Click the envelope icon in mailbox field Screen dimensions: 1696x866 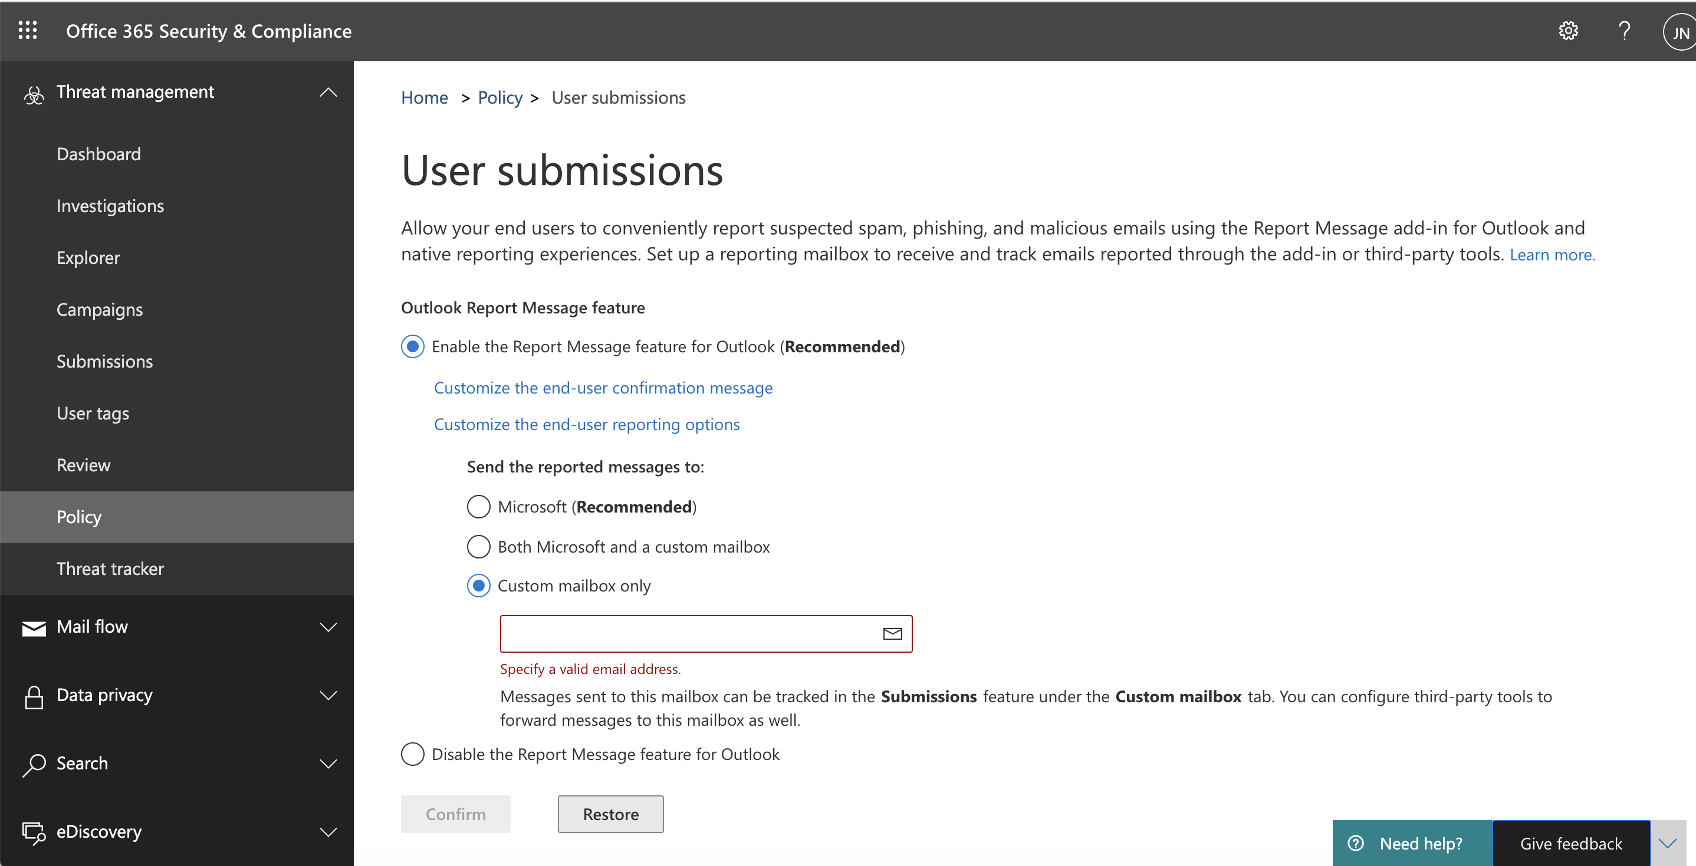[x=892, y=633]
